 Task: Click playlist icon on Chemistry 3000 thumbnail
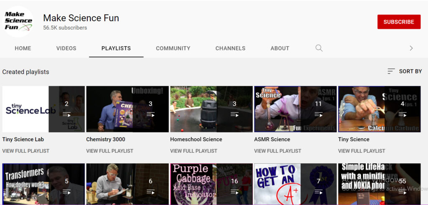150,114
